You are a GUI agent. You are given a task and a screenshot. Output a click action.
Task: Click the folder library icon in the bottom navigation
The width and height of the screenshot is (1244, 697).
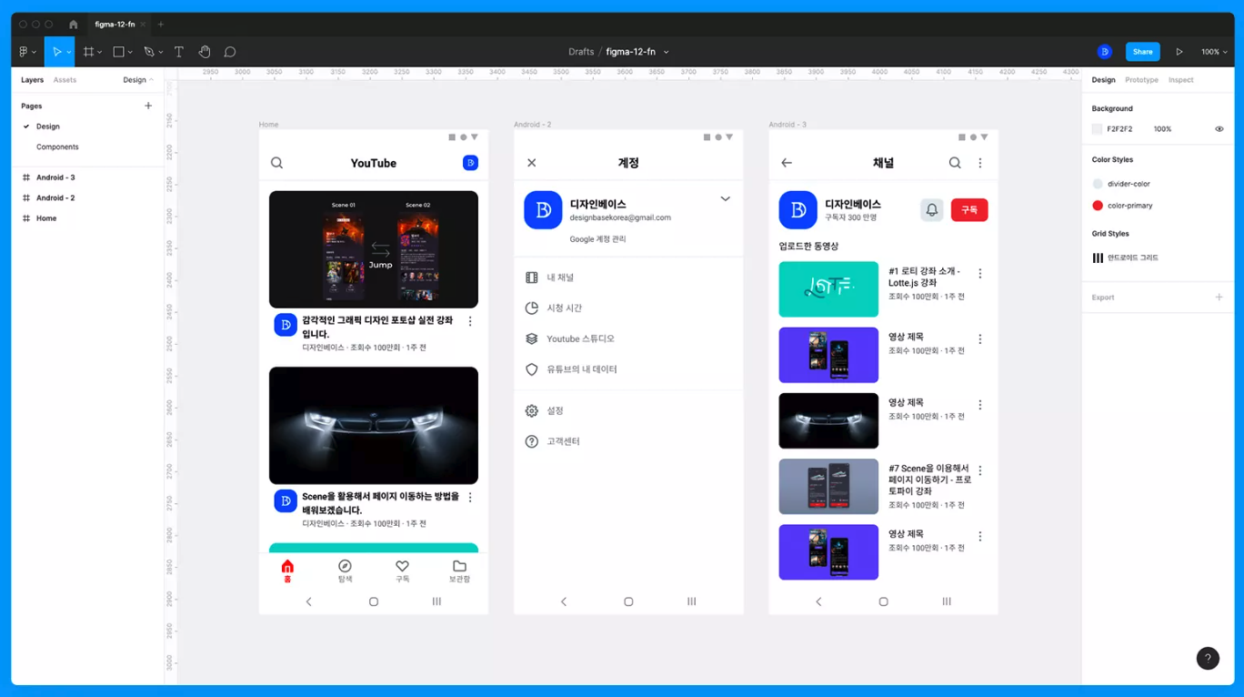459,566
